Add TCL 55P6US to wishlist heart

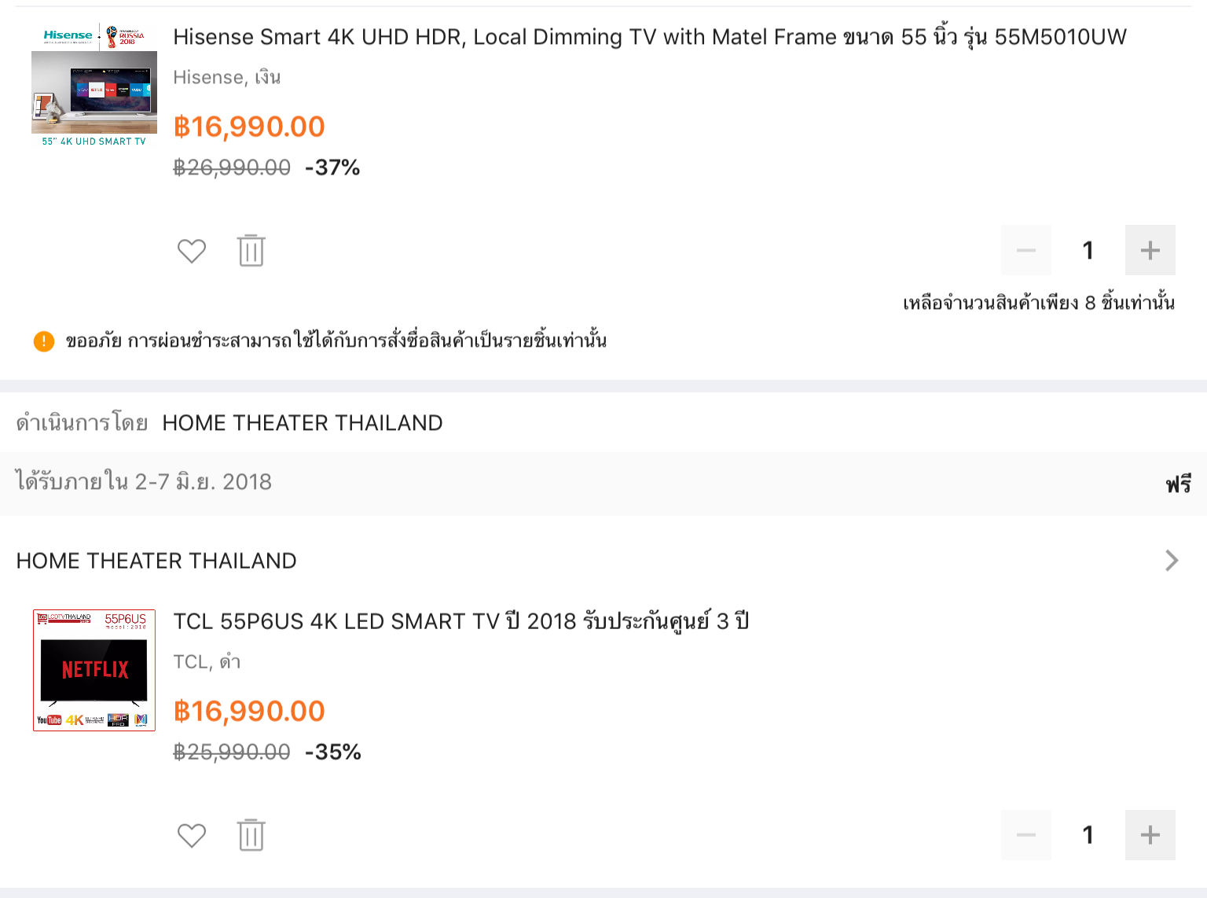(x=191, y=835)
